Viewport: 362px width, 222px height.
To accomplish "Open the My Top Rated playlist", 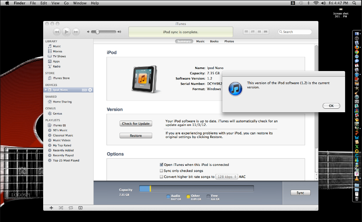I will (62, 145).
